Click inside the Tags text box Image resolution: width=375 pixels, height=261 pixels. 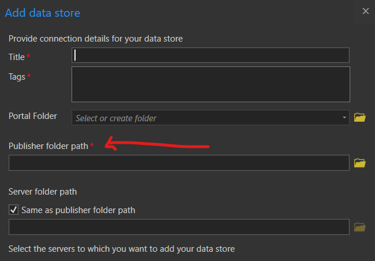coord(211,84)
